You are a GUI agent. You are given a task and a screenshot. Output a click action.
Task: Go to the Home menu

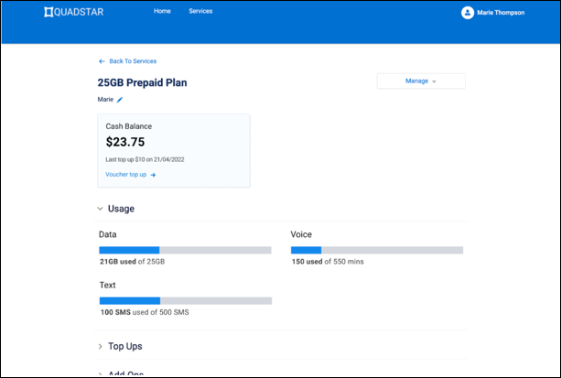(162, 11)
